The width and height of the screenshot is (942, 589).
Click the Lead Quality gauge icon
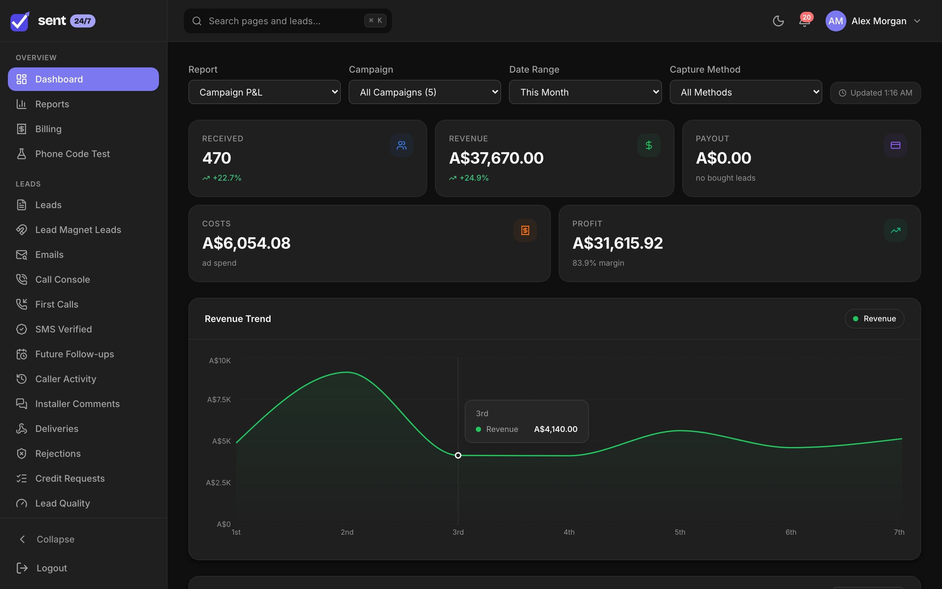22,503
